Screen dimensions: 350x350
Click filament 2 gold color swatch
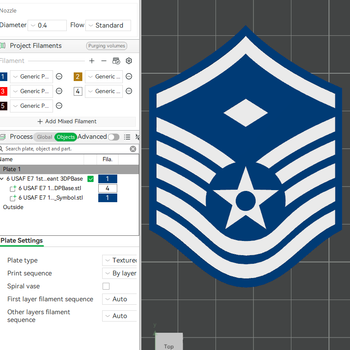[78, 77]
